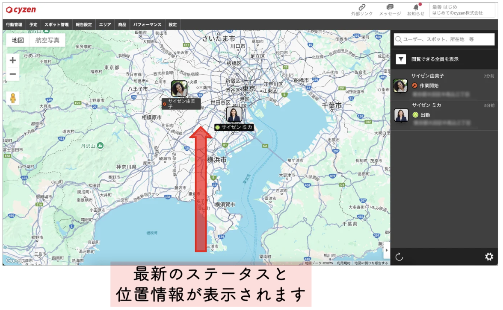Select the Street View pegman icon

[13, 98]
